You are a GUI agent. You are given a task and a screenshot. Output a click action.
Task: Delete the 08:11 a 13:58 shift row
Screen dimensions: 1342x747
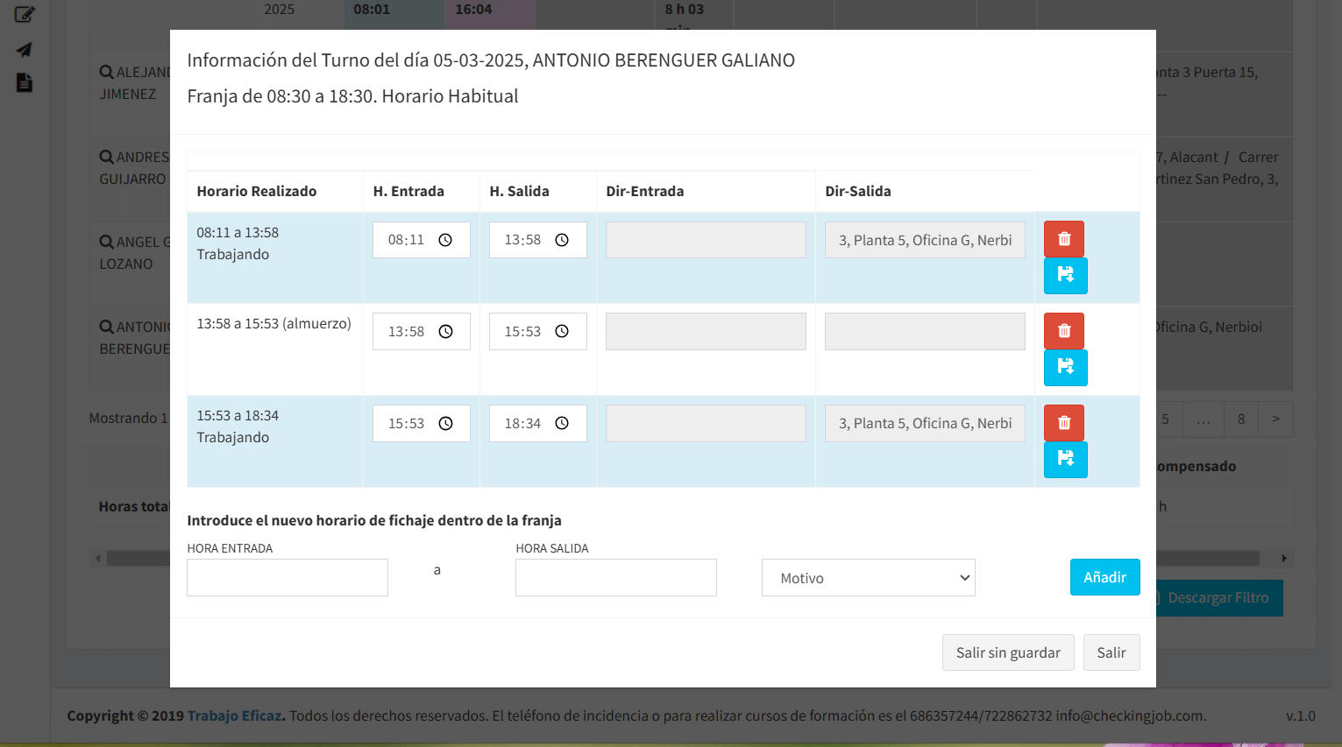point(1063,239)
